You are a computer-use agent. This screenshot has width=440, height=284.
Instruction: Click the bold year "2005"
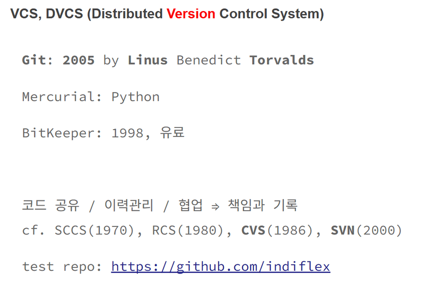click(78, 60)
